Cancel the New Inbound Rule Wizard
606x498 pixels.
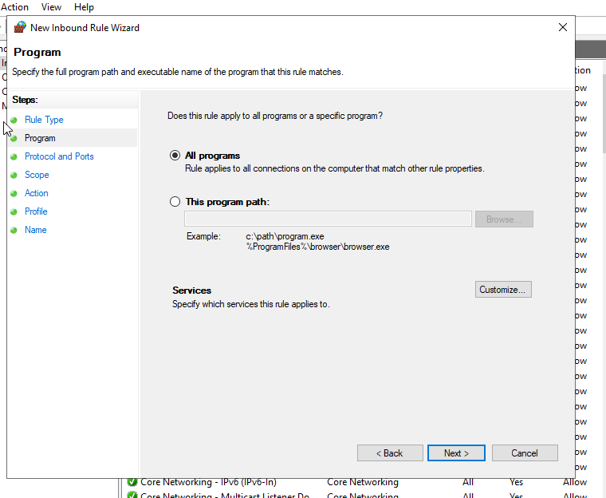point(525,453)
